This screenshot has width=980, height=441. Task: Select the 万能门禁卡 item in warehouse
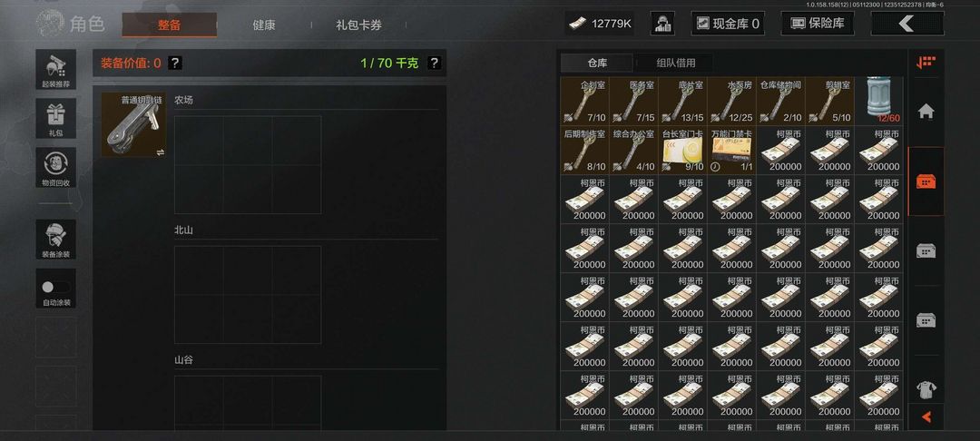[x=732, y=151]
